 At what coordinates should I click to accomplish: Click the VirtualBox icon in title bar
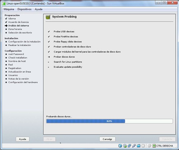[4, 3]
